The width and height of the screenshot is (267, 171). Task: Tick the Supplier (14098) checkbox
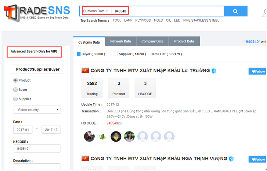click(x=115, y=54)
